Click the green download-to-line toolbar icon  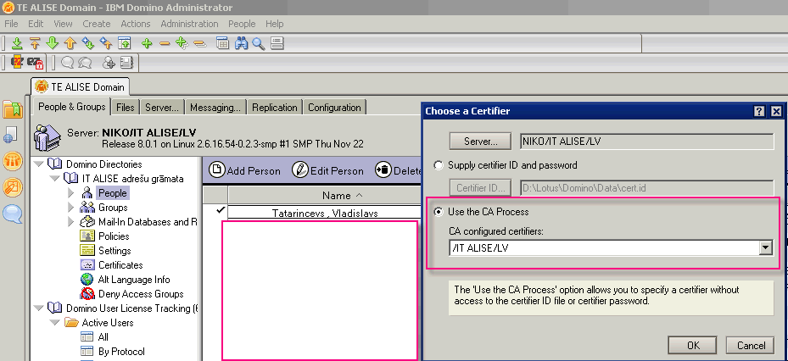click(x=18, y=43)
